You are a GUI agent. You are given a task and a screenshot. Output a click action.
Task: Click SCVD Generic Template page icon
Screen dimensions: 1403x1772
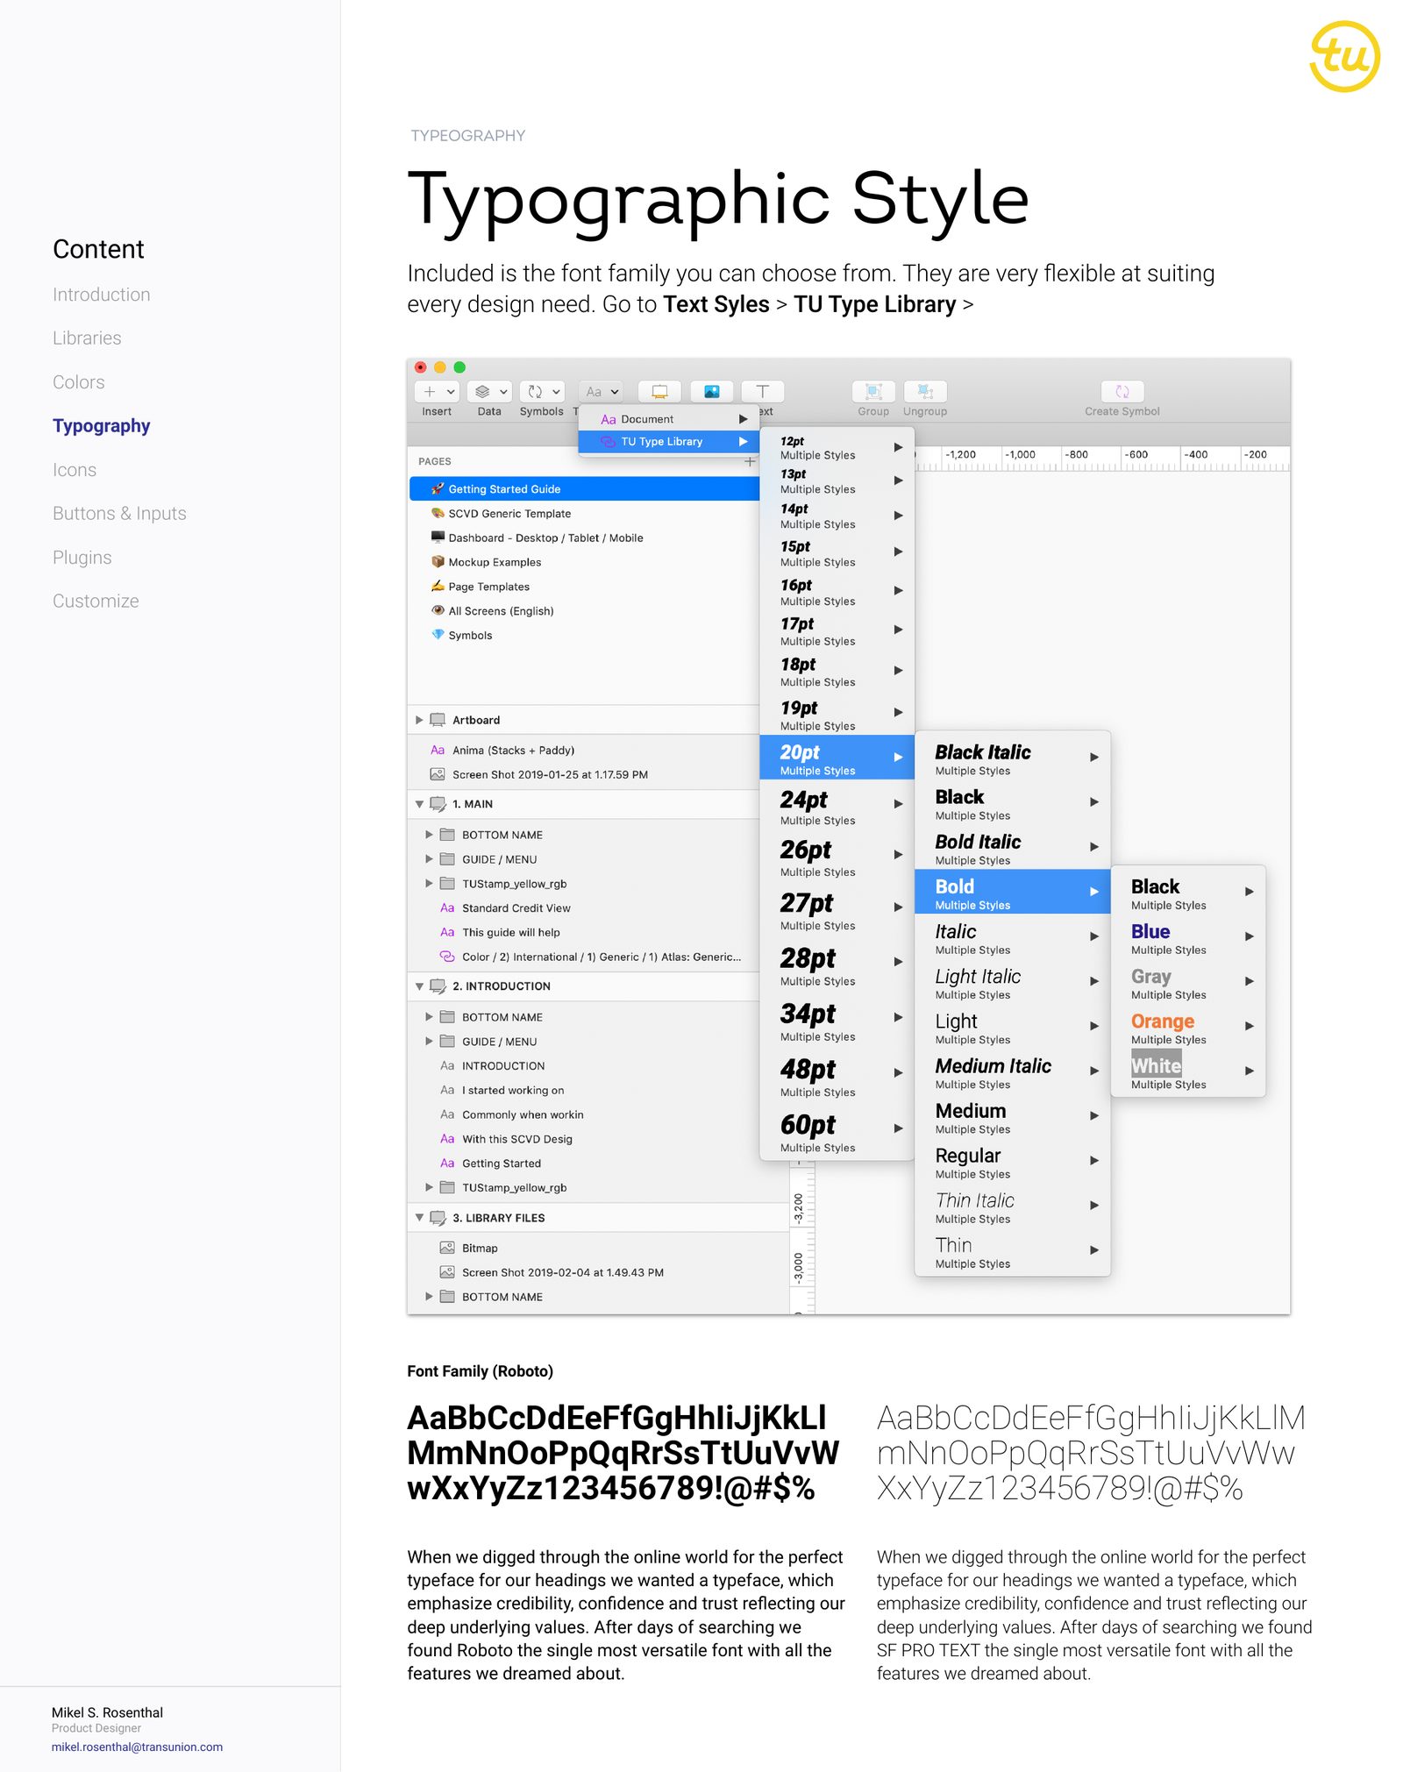pos(438,513)
